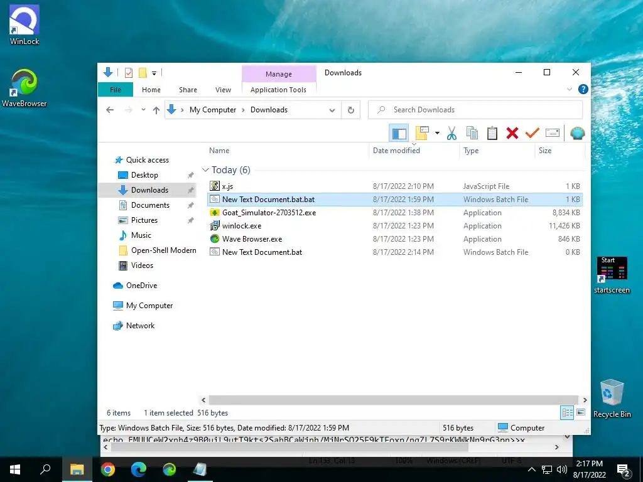Open Documents in navigation pane
The width and height of the screenshot is (643, 482).
(150, 205)
